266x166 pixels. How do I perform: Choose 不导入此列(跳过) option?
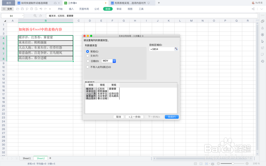coord(88,67)
